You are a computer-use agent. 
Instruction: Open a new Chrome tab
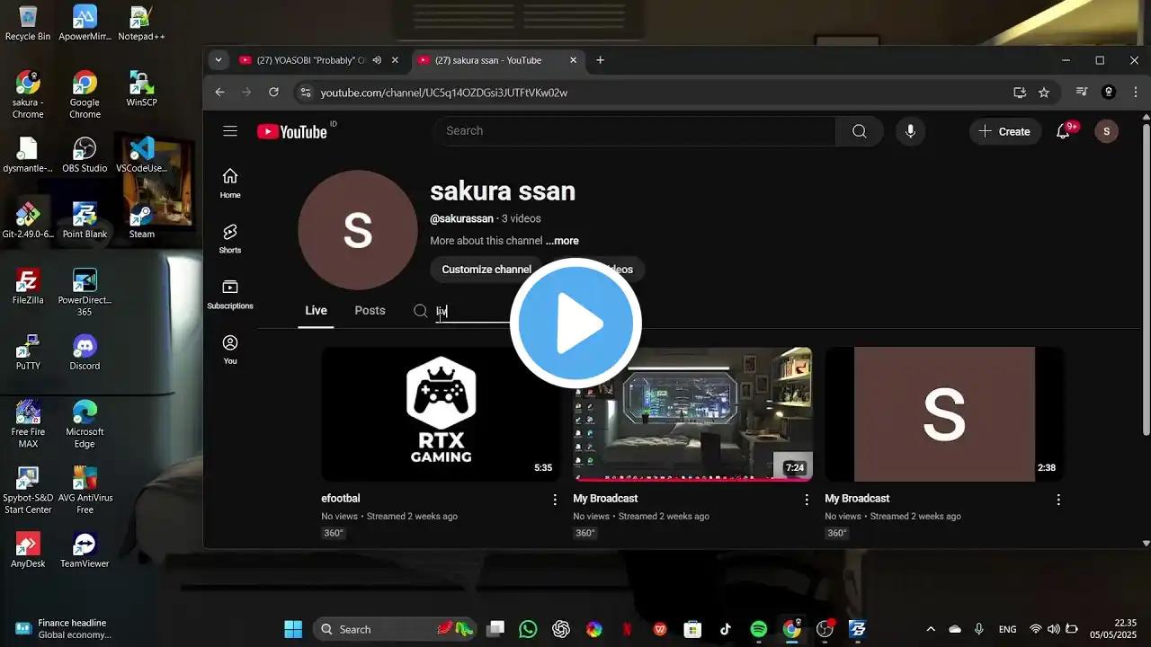(600, 60)
